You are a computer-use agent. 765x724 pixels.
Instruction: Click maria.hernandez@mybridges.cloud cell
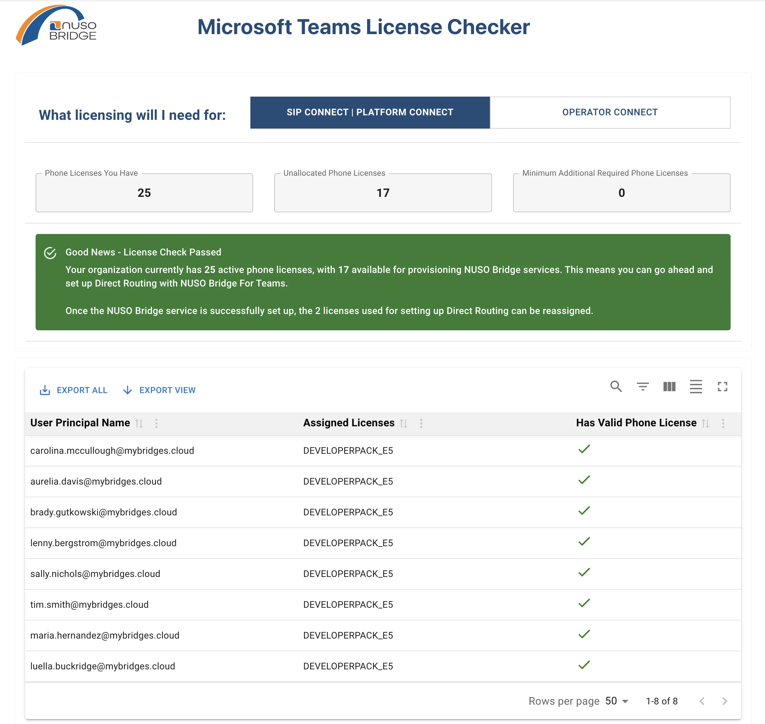click(x=105, y=636)
